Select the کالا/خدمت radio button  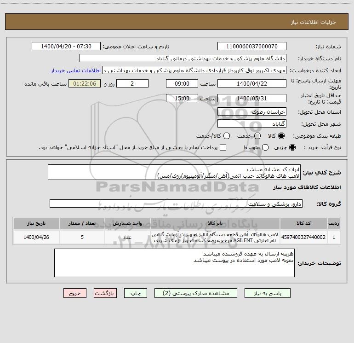(x=227, y=136)
